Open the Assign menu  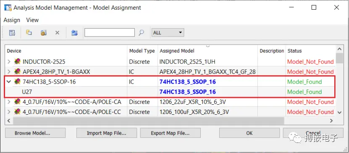coord(12,20)
